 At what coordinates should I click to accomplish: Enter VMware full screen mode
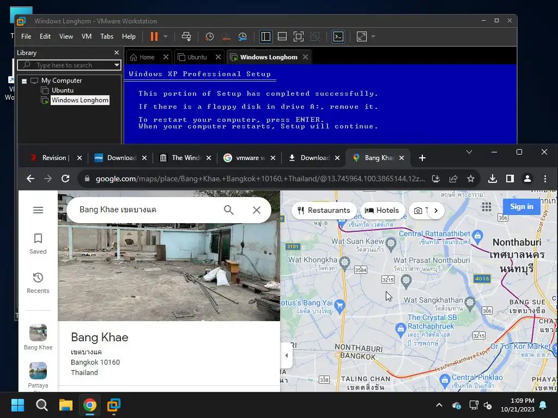point(299,36)
